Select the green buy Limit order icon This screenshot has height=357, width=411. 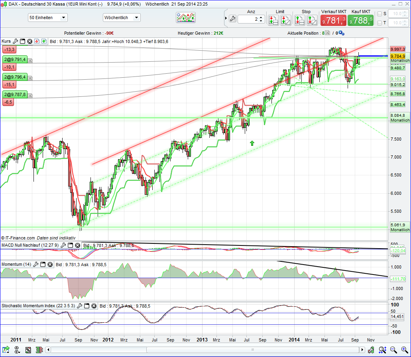coord(273,20)
